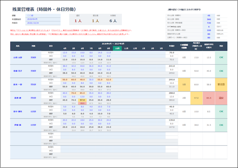Edit 月45時間超の回数 value 6
The width and height of the screenshot is (238, 168).
(209, 27)
